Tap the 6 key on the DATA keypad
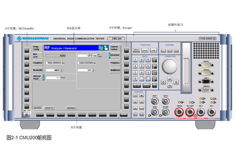 pos(148,66)
